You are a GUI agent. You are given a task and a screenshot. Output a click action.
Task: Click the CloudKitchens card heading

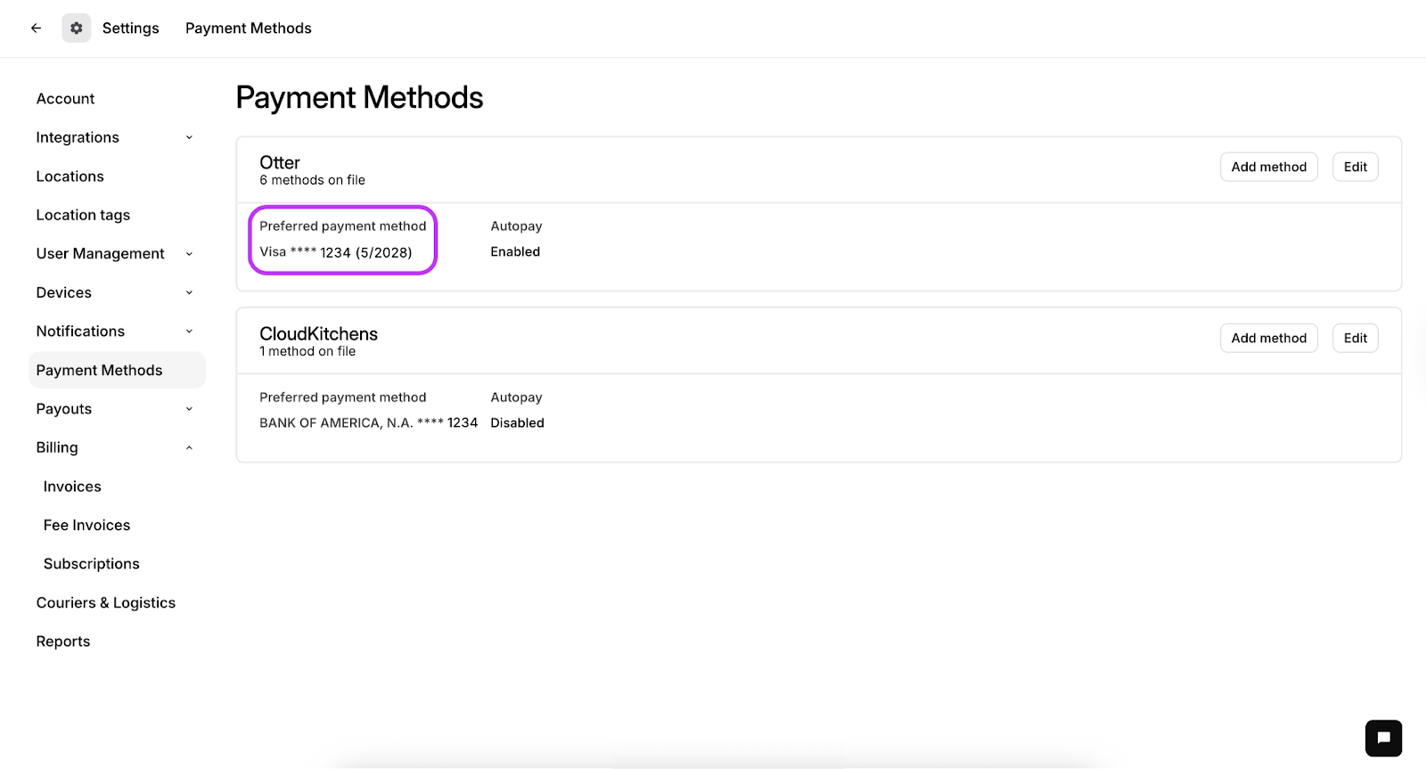click(x=319, y=334)
